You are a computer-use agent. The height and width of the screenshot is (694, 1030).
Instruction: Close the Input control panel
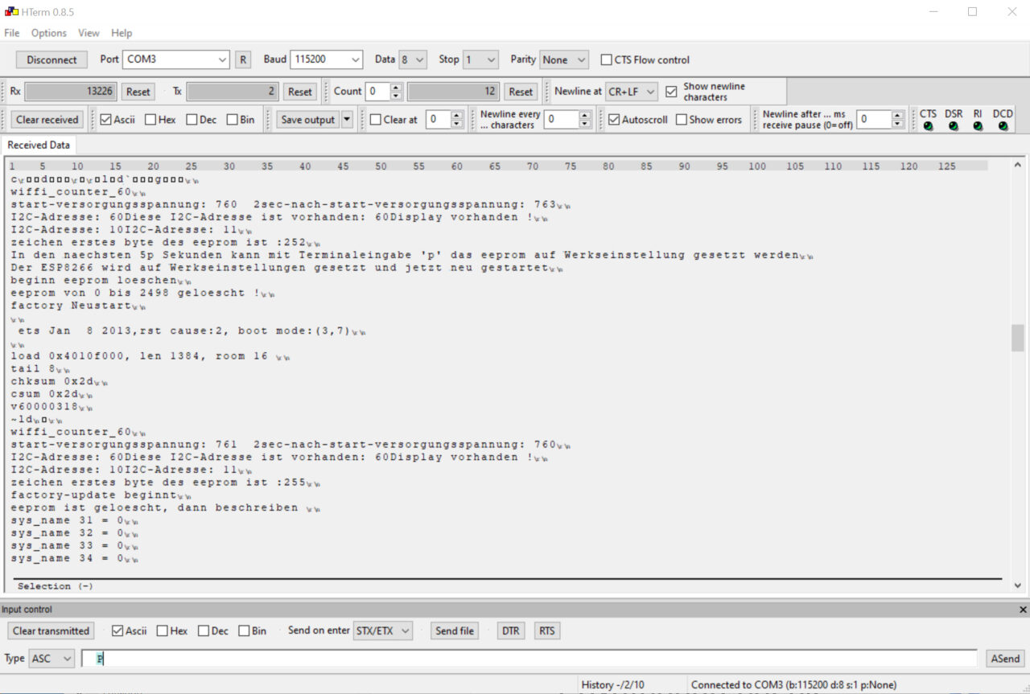(1023, 610)
